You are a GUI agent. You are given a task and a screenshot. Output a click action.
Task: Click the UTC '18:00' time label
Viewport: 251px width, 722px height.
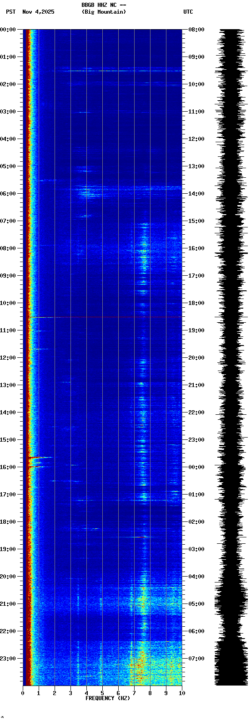point(196,303)
